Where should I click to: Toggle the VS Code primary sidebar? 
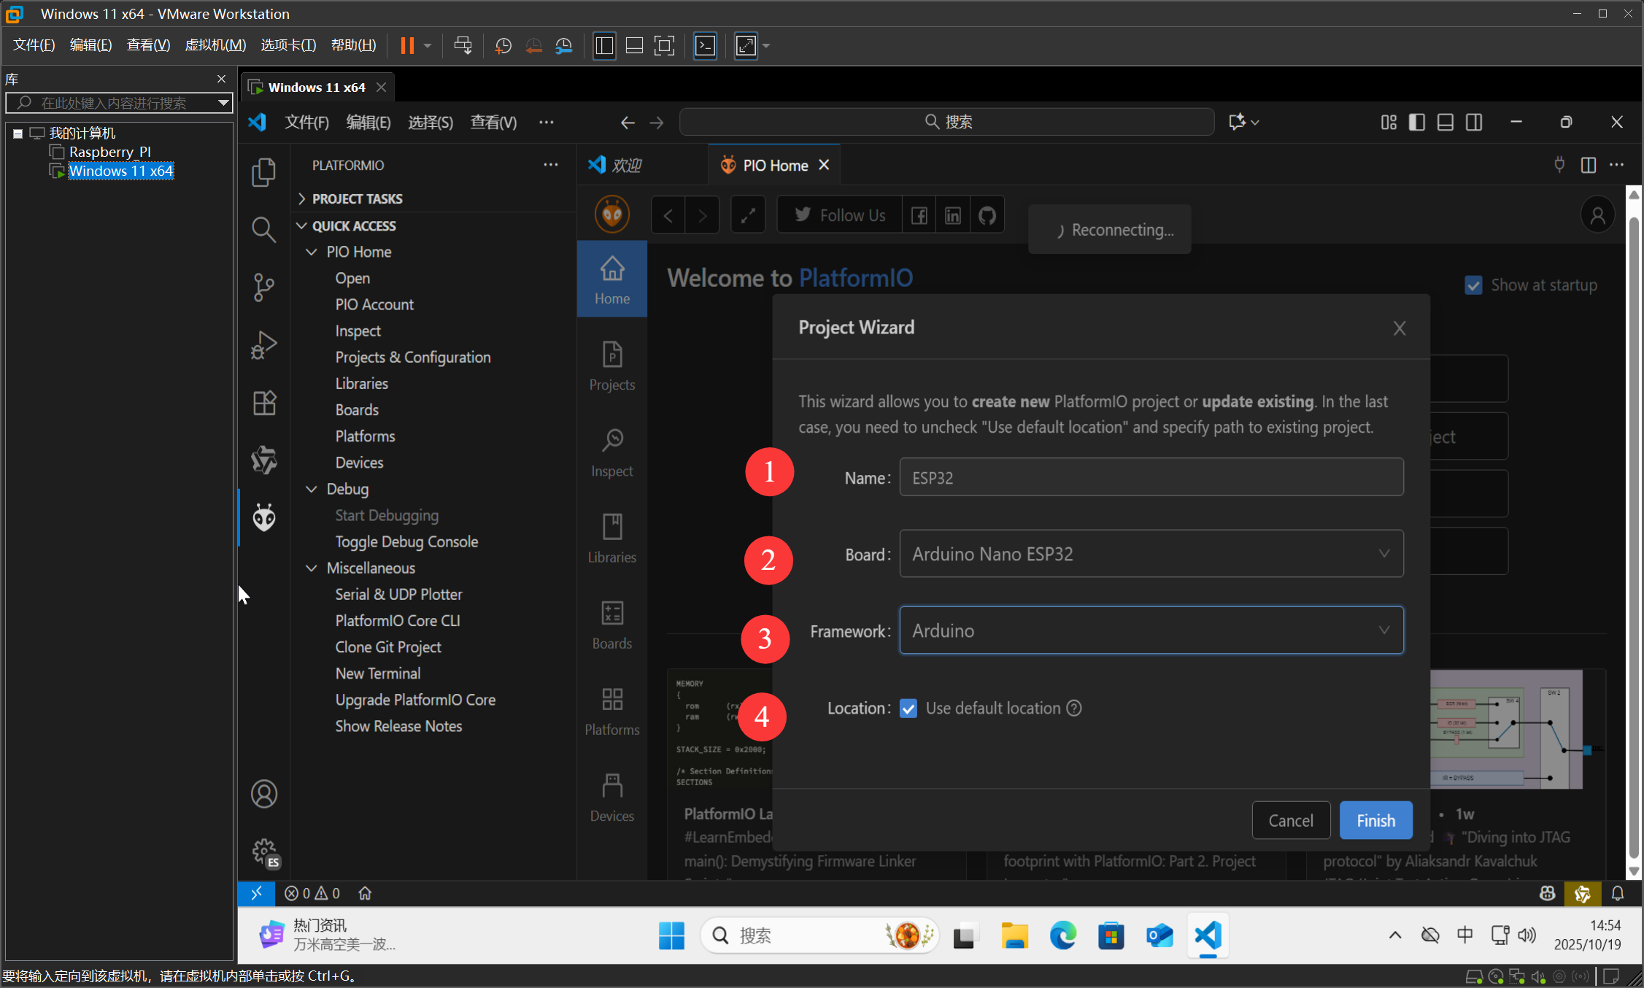coord(1416,122)
